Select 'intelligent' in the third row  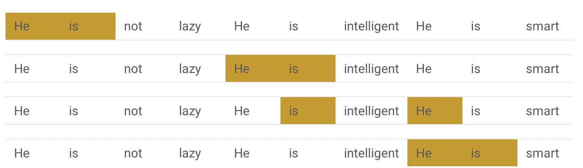click(x=371, y=111)
